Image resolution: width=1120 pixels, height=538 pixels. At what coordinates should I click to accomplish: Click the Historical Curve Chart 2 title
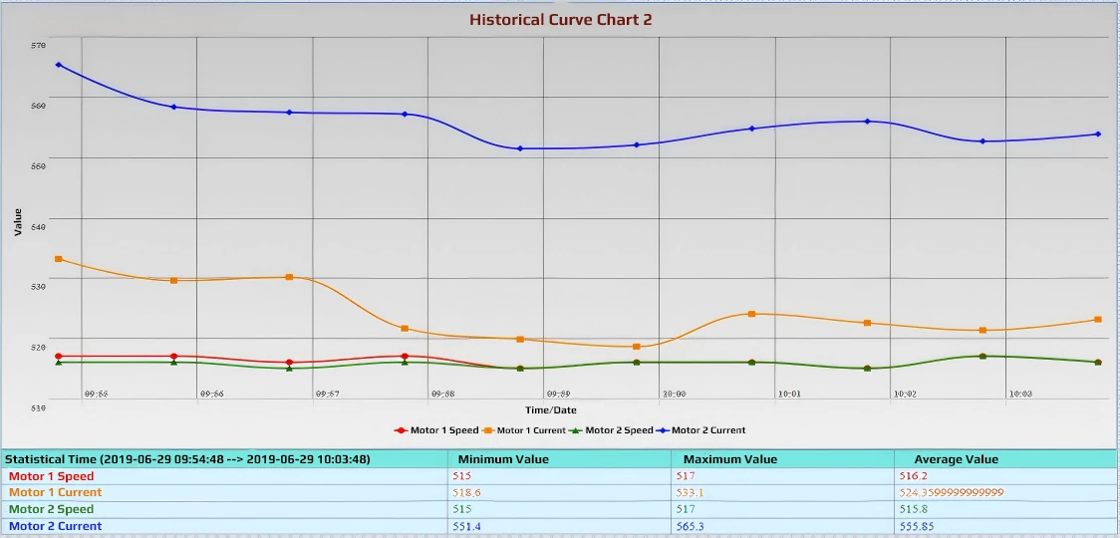pos(561,20)
